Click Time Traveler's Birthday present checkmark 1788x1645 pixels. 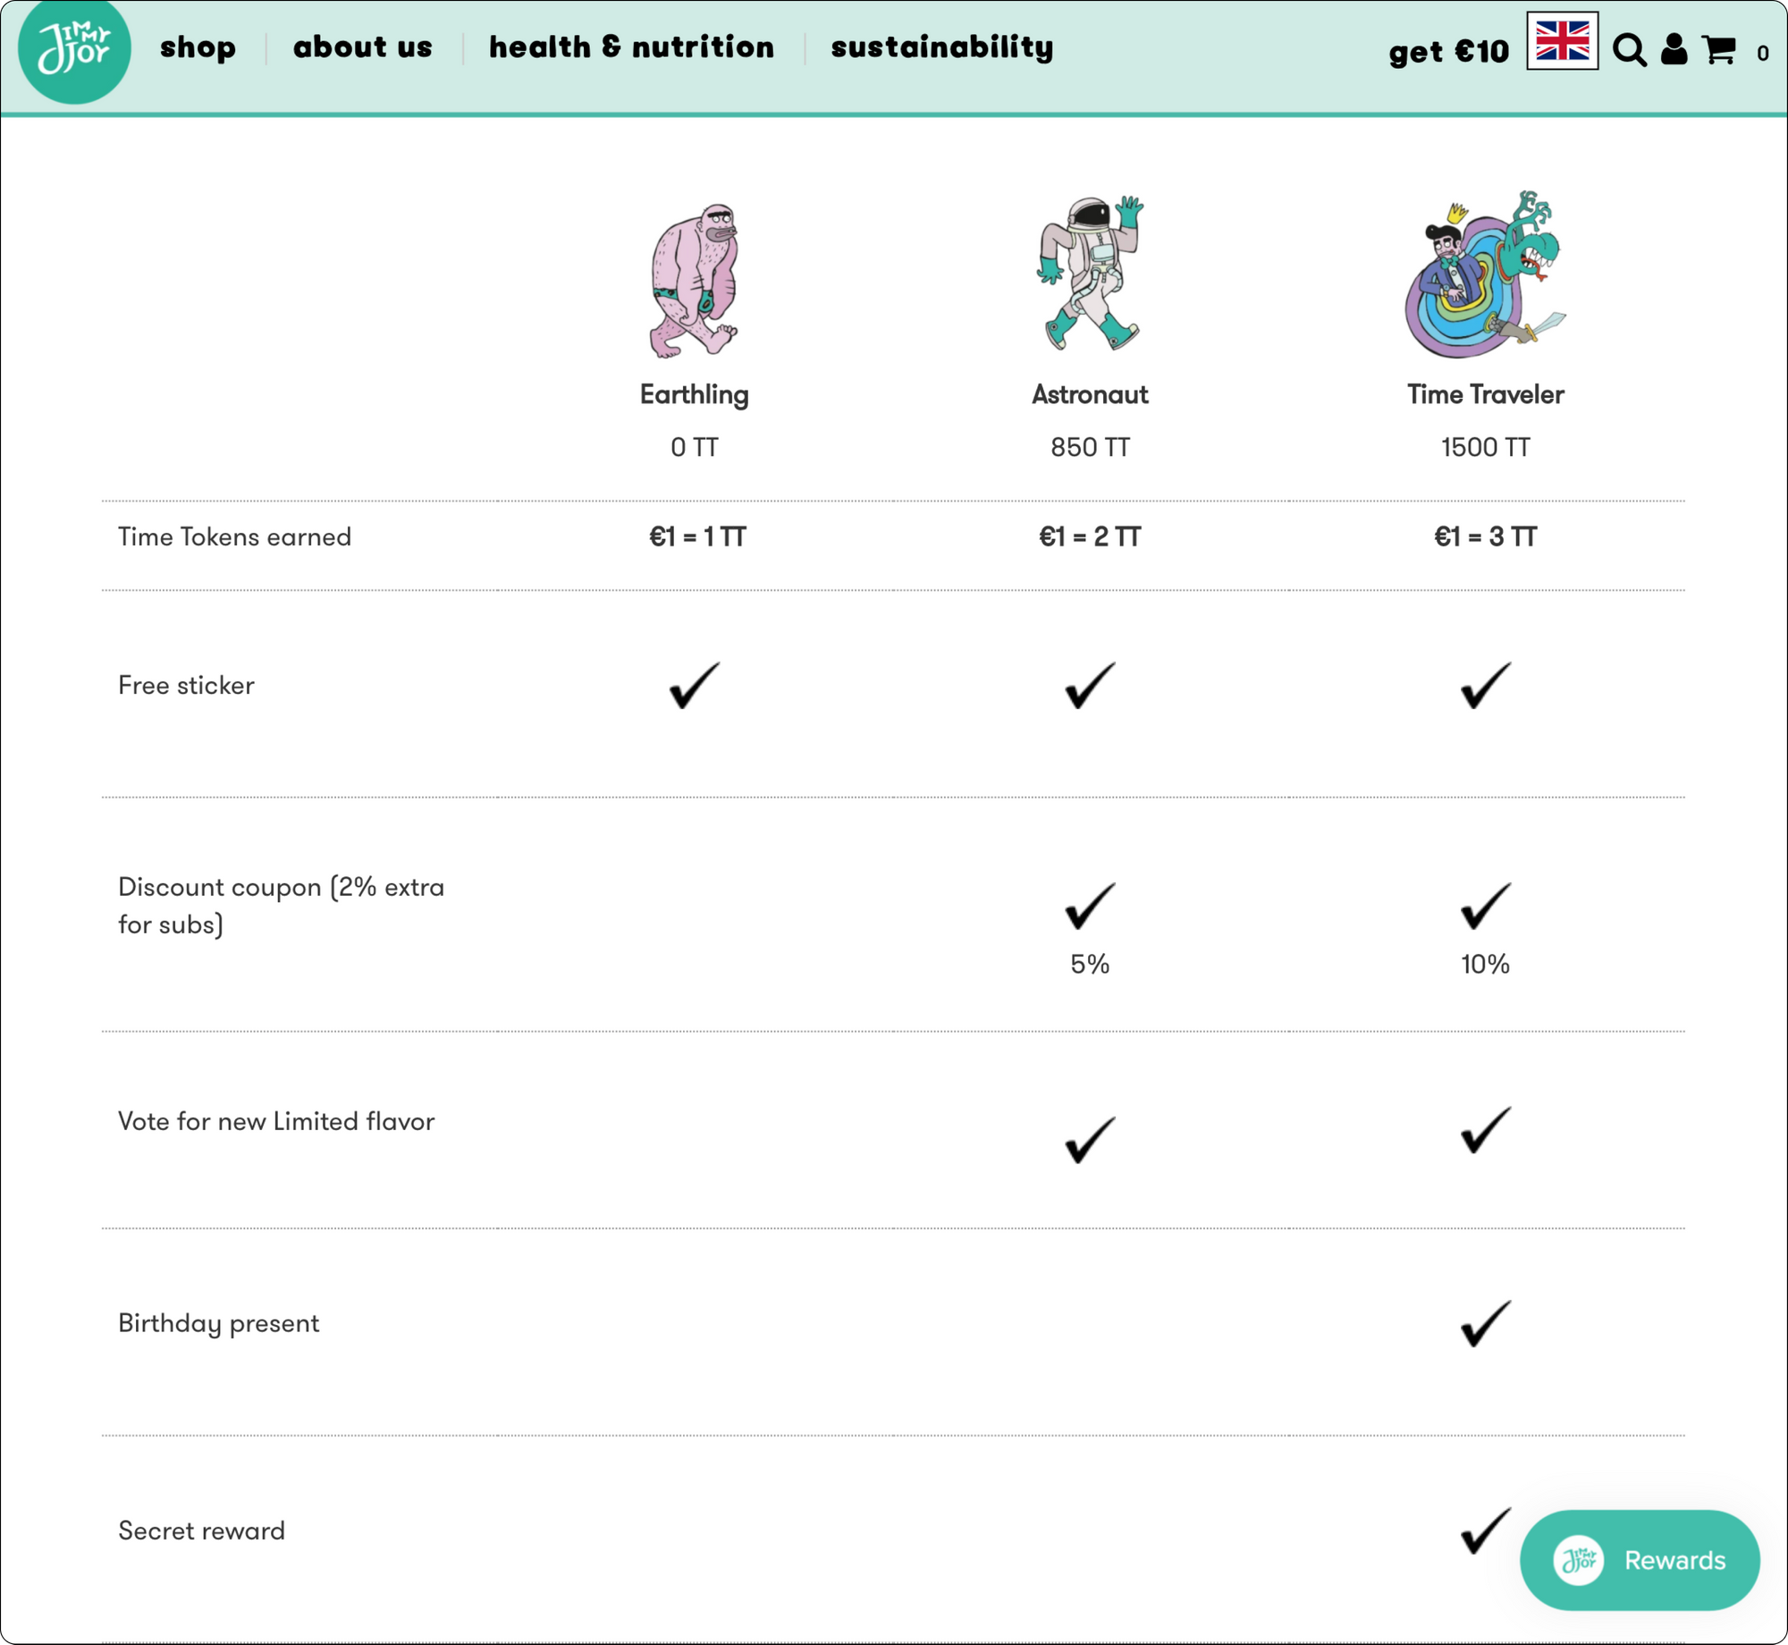[1485, 1323]
